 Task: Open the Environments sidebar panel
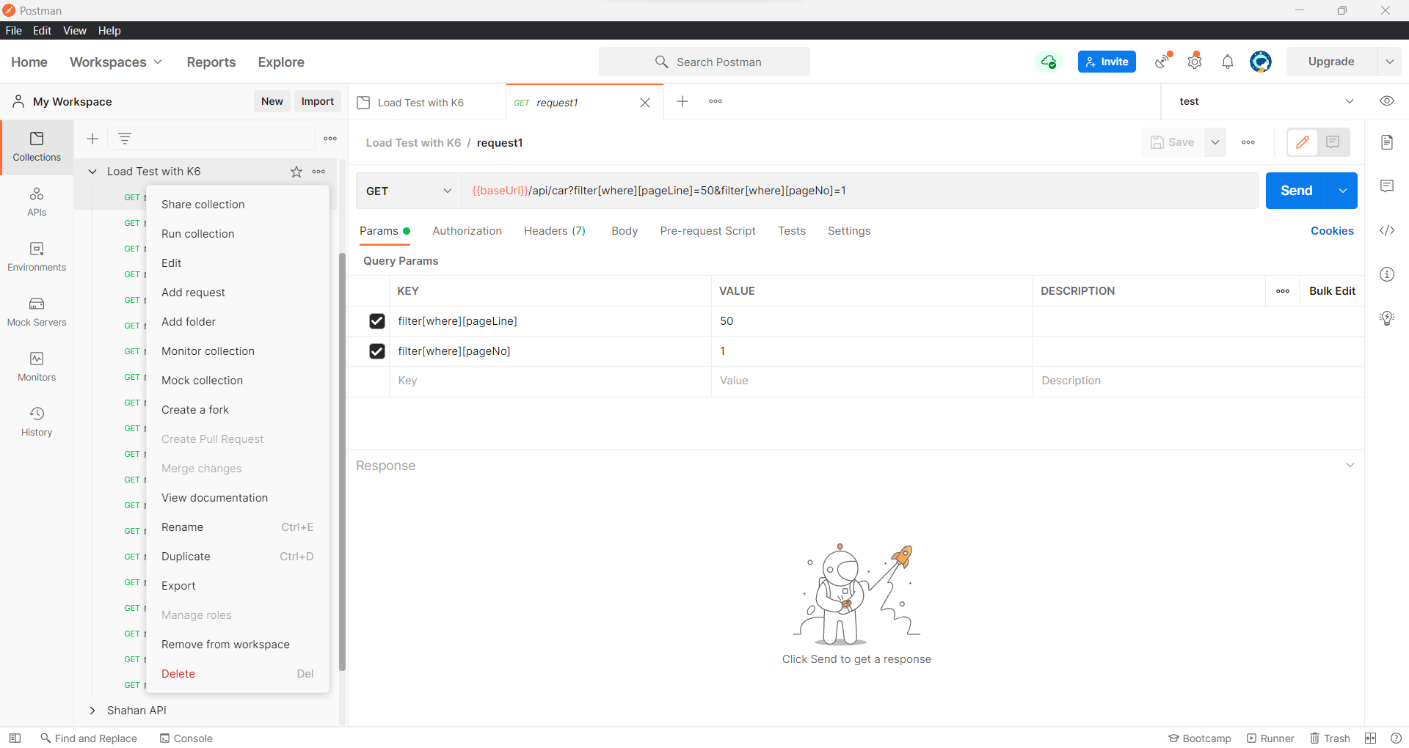click(37, 257)
